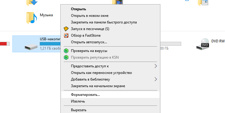Open the Музыка folder icon

click(32, 18)
